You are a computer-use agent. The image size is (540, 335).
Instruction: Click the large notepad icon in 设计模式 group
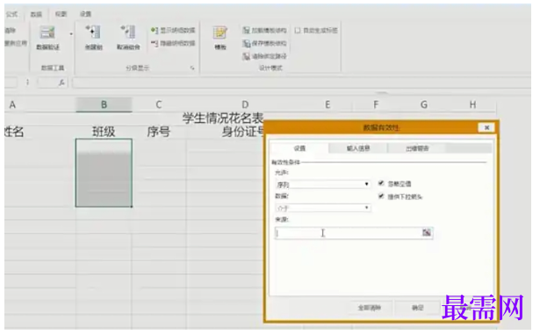[220, 33]
